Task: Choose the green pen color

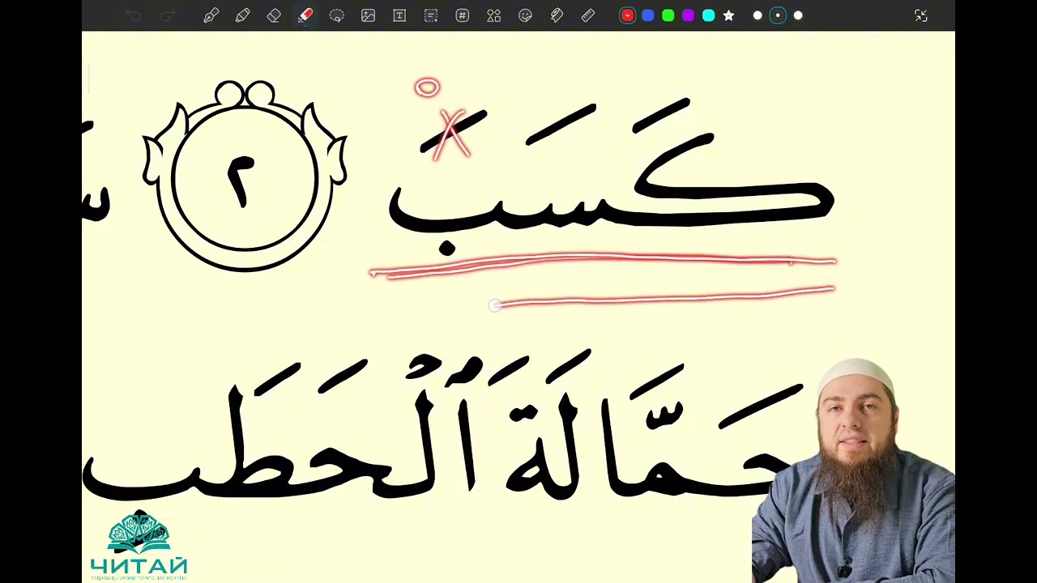Action: tap(668, 15)
